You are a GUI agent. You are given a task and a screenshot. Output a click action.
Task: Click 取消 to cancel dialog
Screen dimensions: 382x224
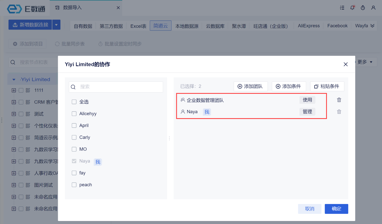[310, 209]
